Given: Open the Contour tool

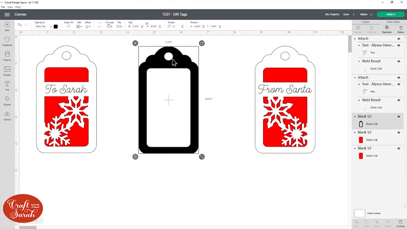Looking at the screenshot, I should pos(401,223).
